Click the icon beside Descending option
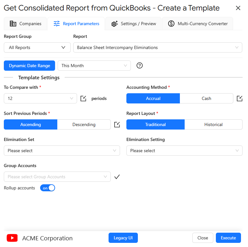This screenshot has height=247, width=248. coord(117,124)
